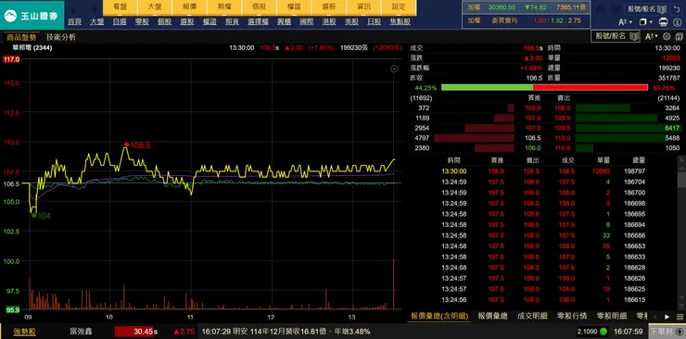Open the stock lookup book icon in top bar
Screen dimensions: 686x339
[x=661, y=9]
